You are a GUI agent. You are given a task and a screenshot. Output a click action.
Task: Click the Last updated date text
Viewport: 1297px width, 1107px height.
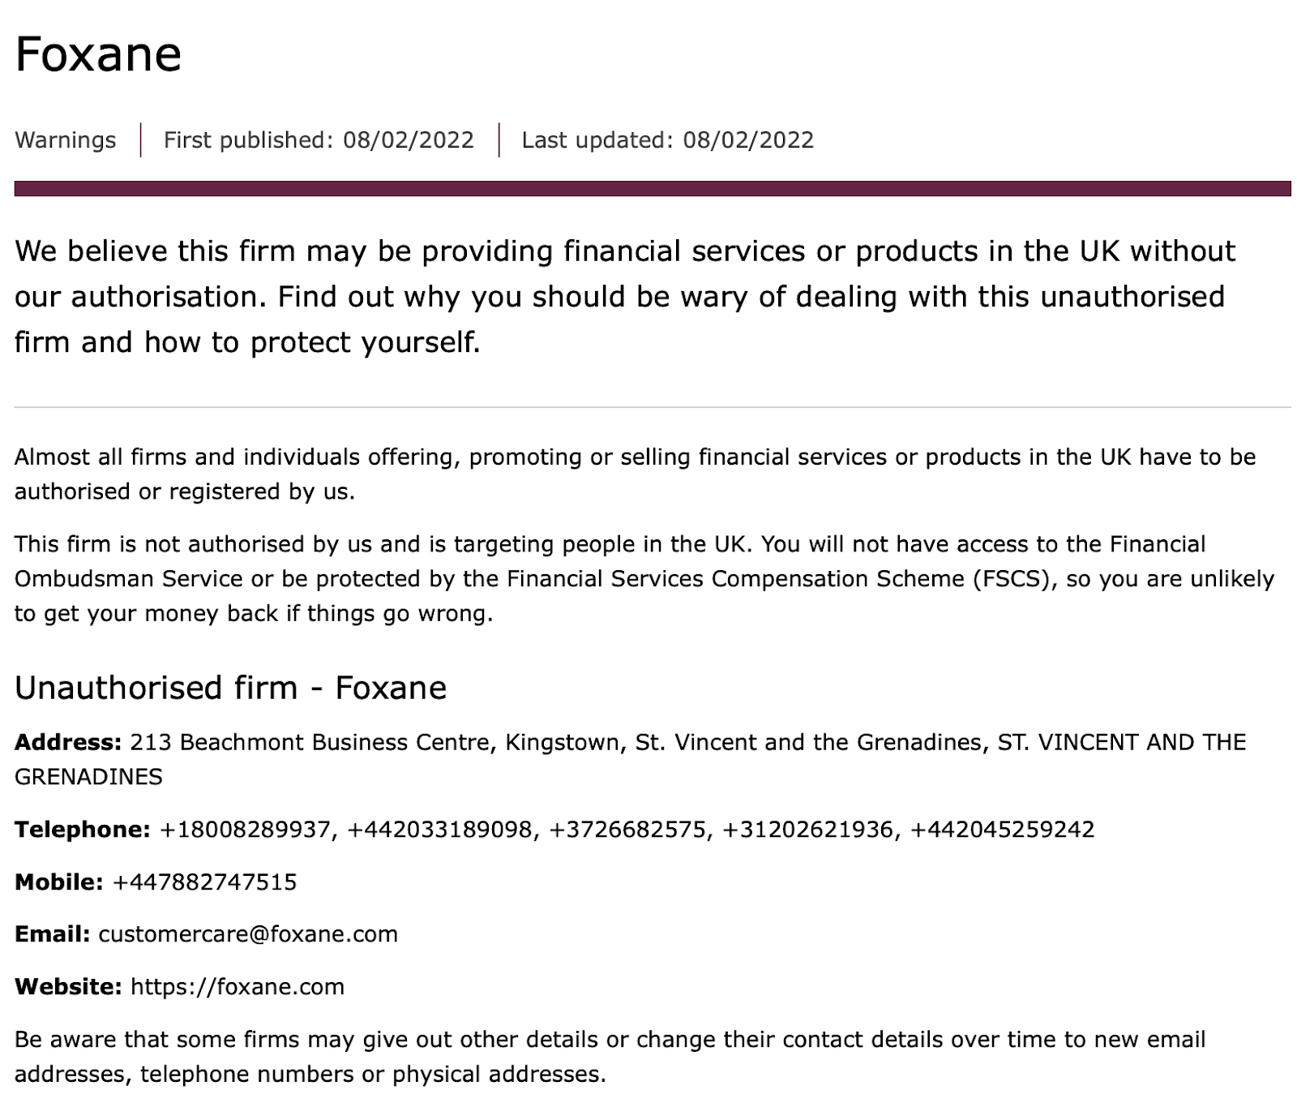667,140
